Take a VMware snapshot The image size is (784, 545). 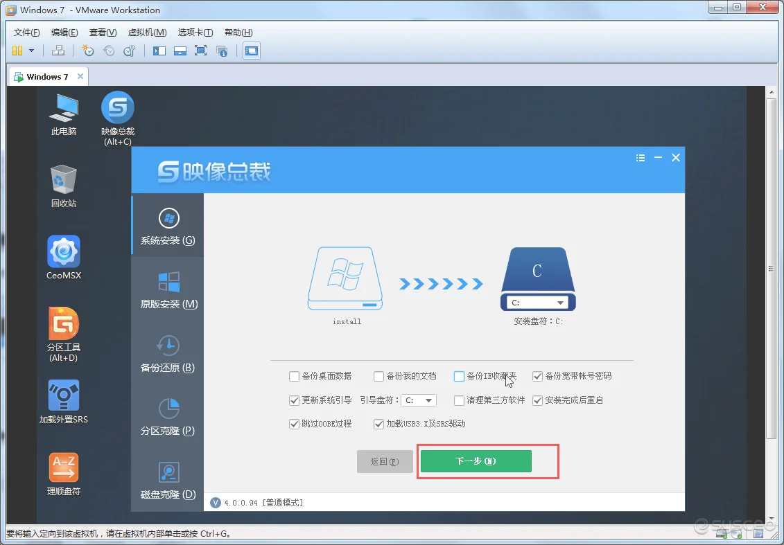87,51
